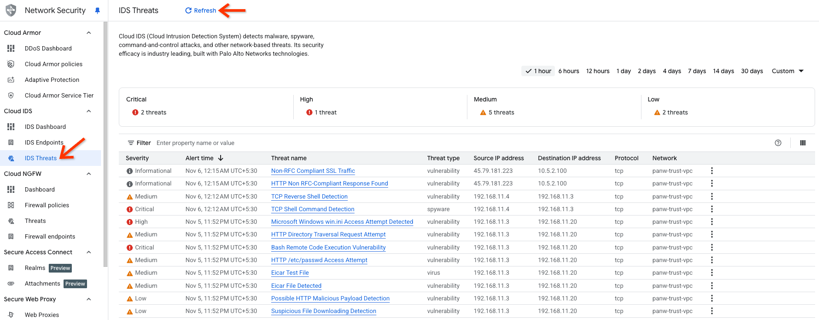The height and width of the screenshot is (320, 819).
Task: Open the Custom time range dropdown
Action: click(x=787, y=71)
